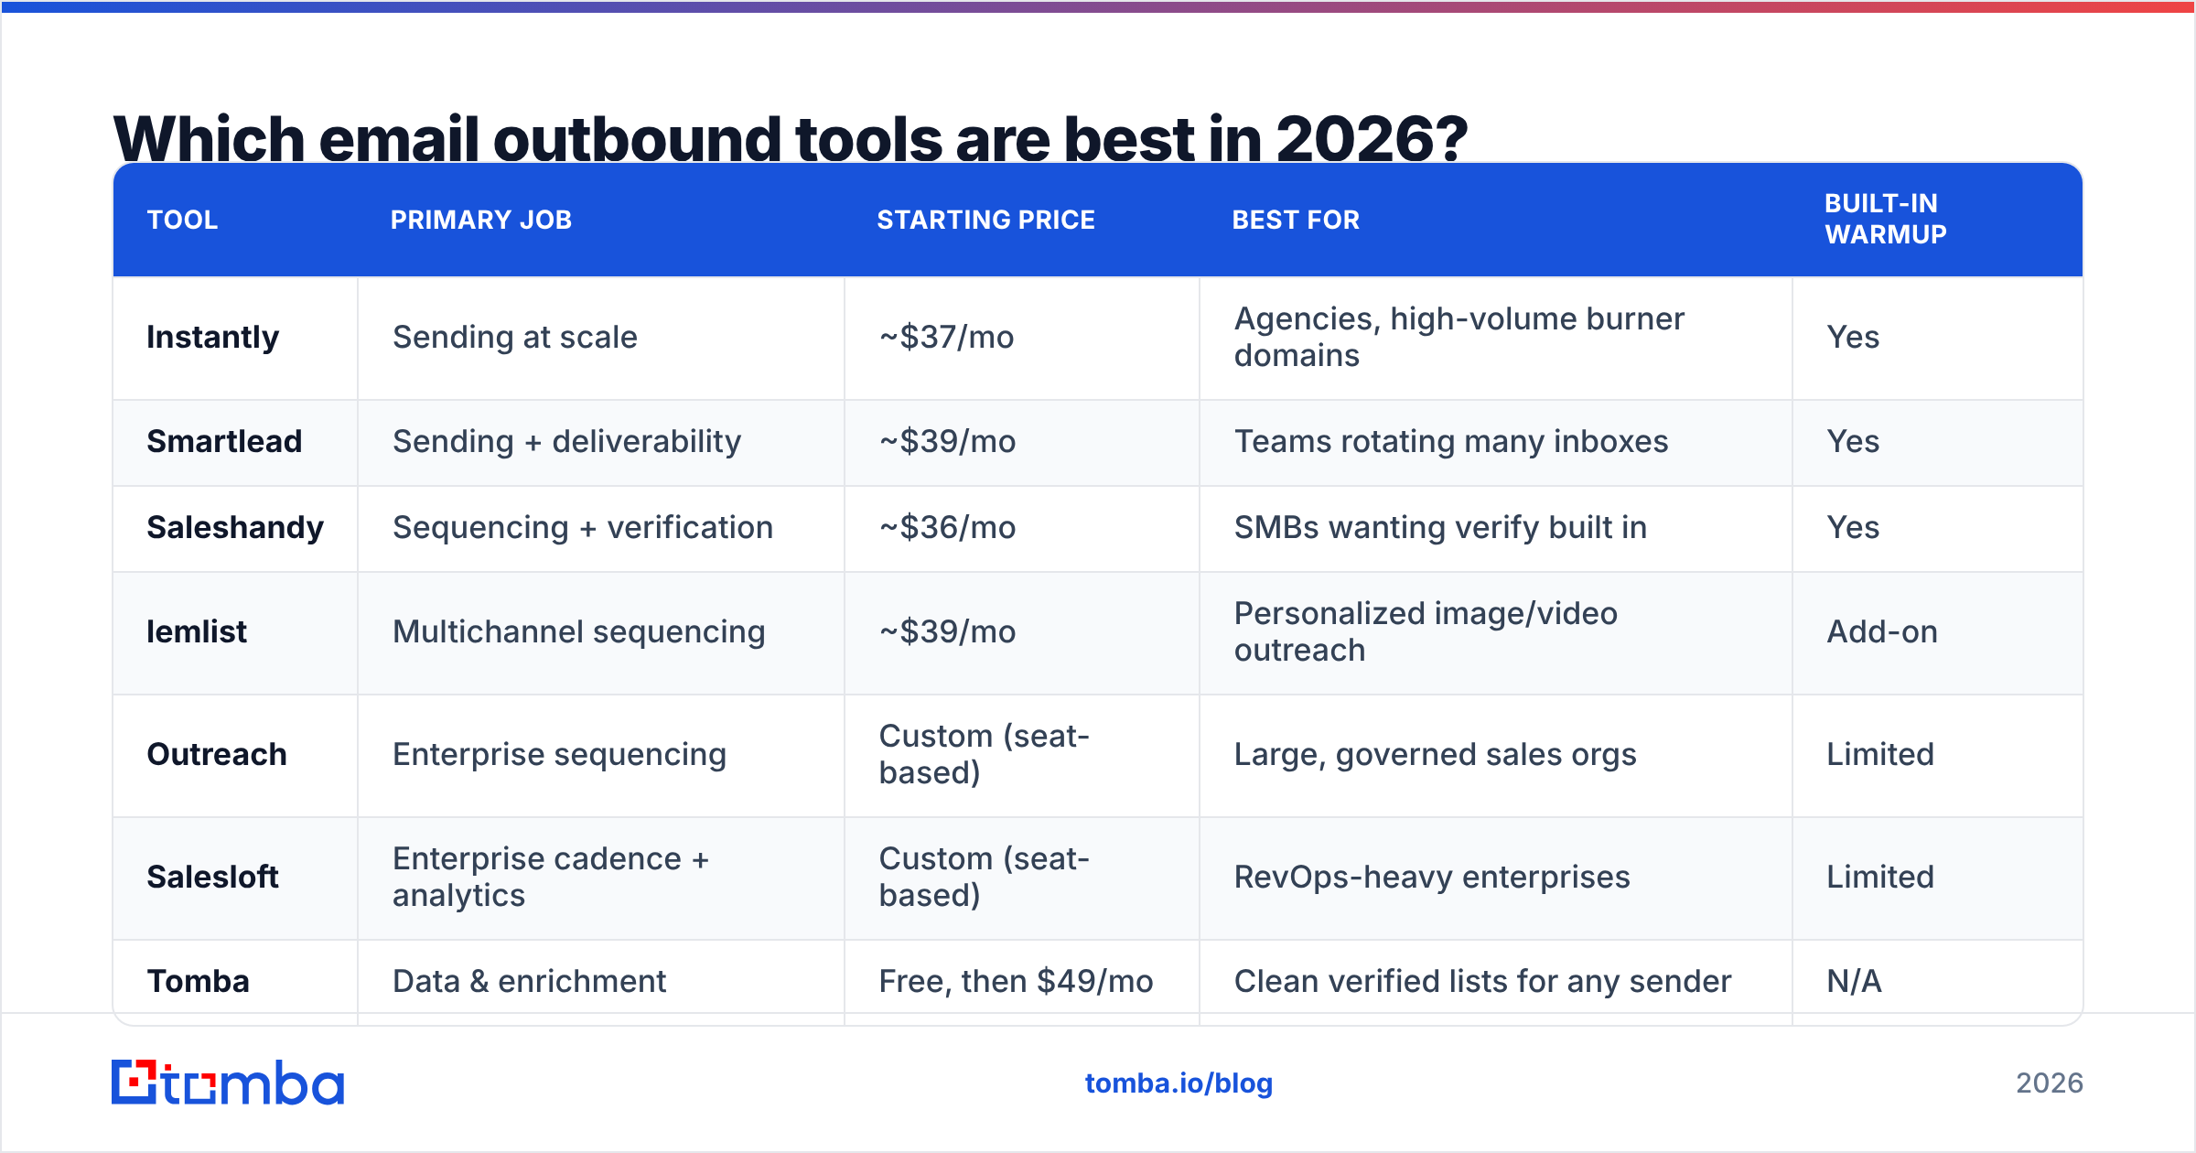2196x1153 pixels.
Task: Click the Tomba logo icon
Action: click(134, 1083)
